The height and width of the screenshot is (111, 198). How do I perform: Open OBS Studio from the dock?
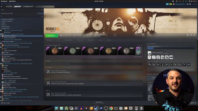pos(106,108)
